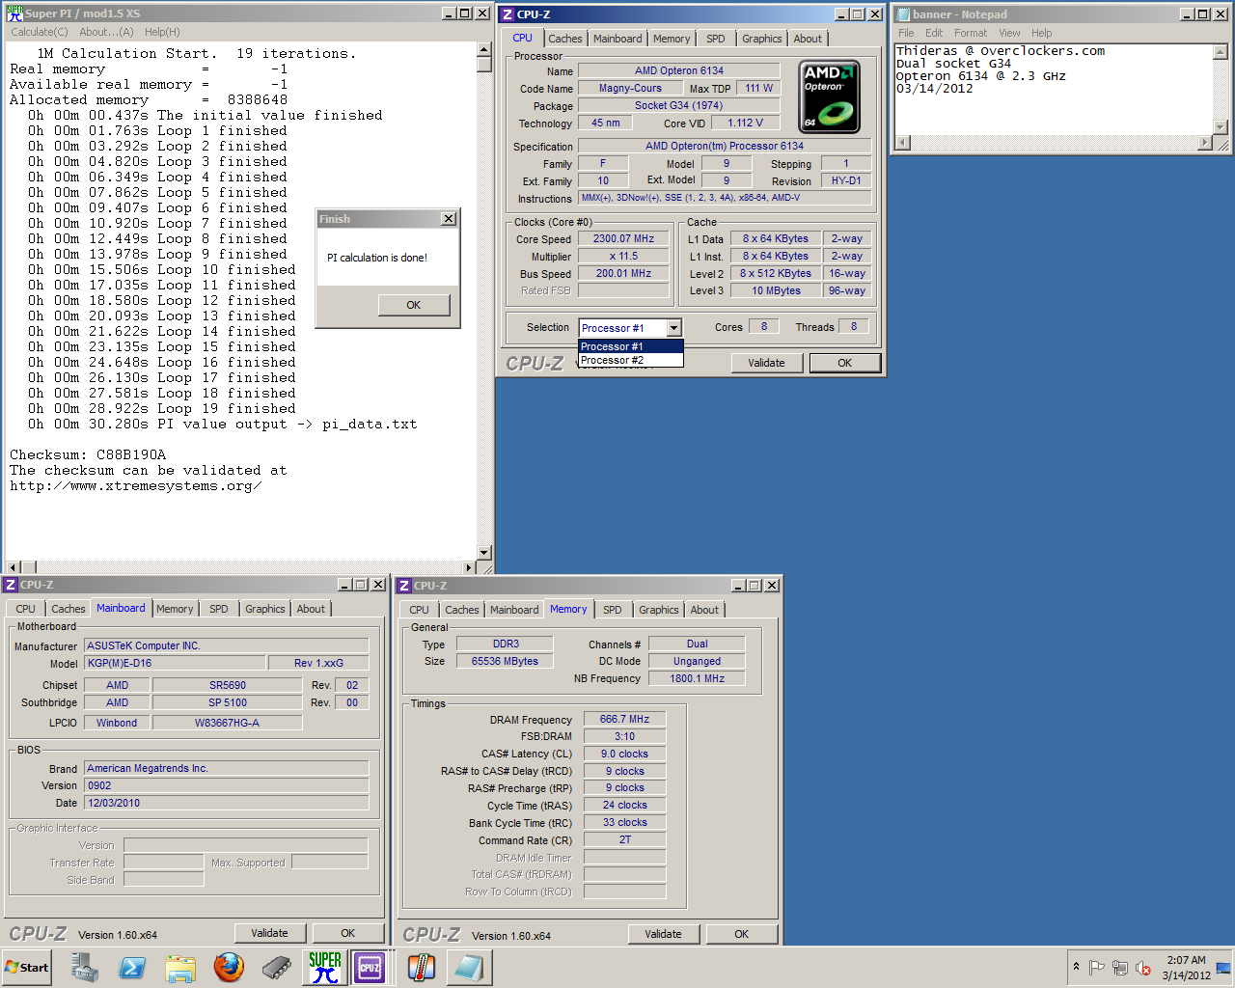This screenshot has height=988, width=1235.
Task: Select Memory tab in Mainboard CPU-Z window
Action: pyautogui.click(x=175, y=609)
